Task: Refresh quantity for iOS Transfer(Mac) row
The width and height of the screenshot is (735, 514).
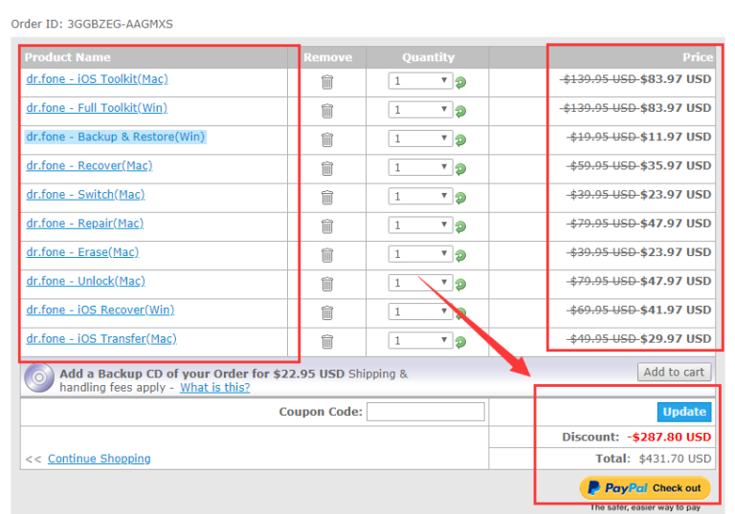Action: tap(460, 342)
